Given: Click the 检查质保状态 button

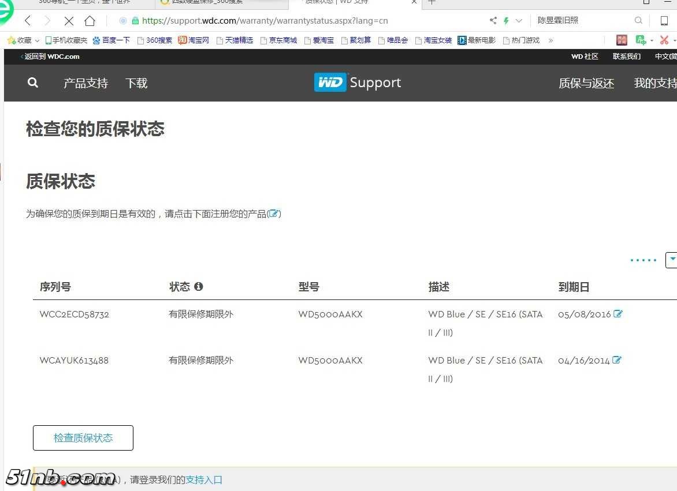Looking at the screenshot, I should tap(83, 438).
